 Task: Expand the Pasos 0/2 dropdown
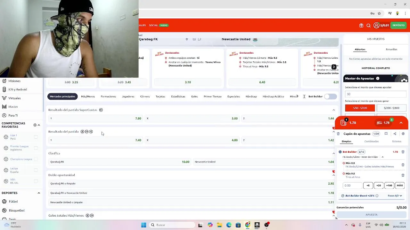tap(395, 196)
